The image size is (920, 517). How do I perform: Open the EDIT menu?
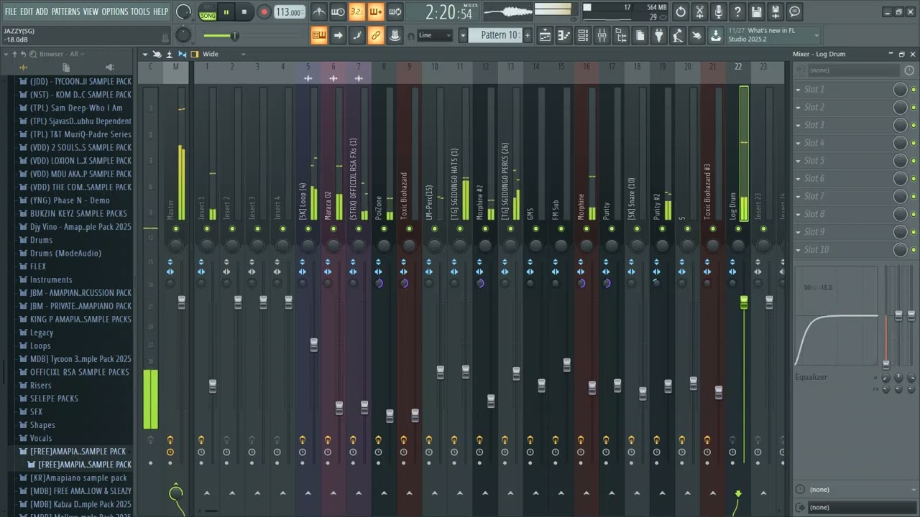tap(27, 11)
